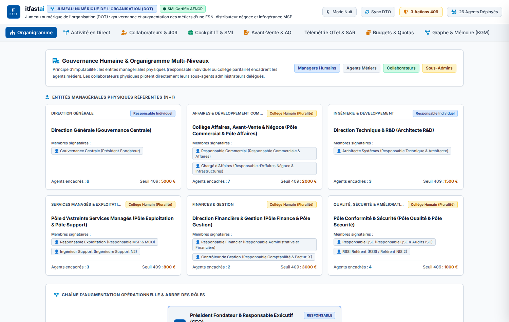Click the SMI Certifié AFNOR badge
Image resolution: width=509 pixels, height=322 pixels.
click(183, 9)
